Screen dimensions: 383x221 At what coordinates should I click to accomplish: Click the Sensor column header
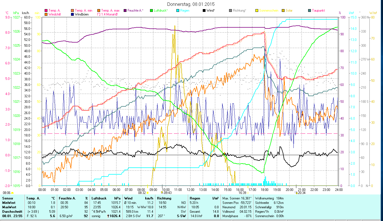coord(7,198)
